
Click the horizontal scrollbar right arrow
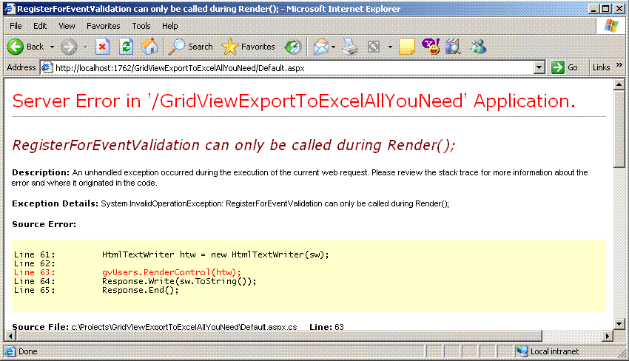(608, 337)
